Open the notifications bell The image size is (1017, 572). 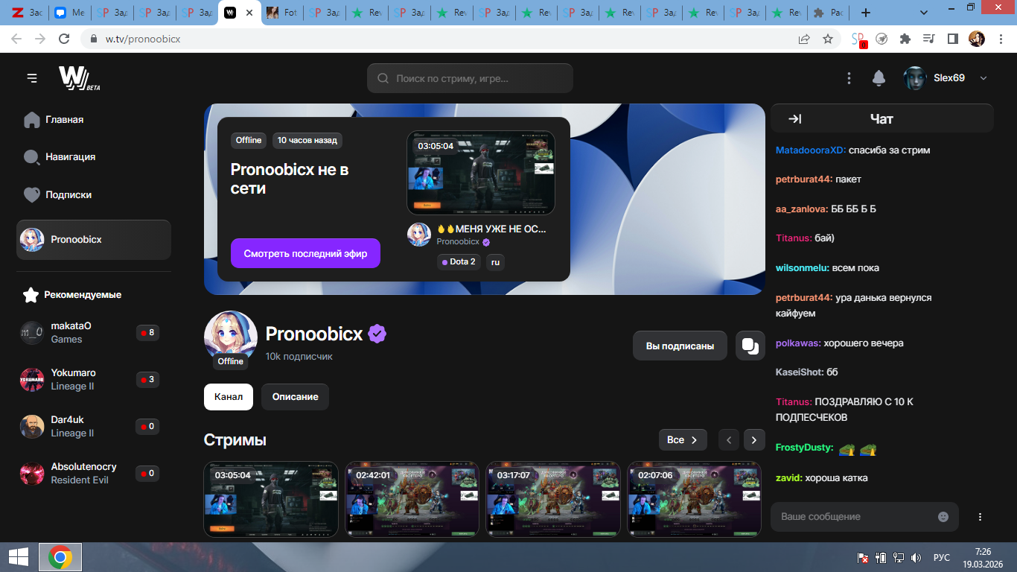point(879,78)
